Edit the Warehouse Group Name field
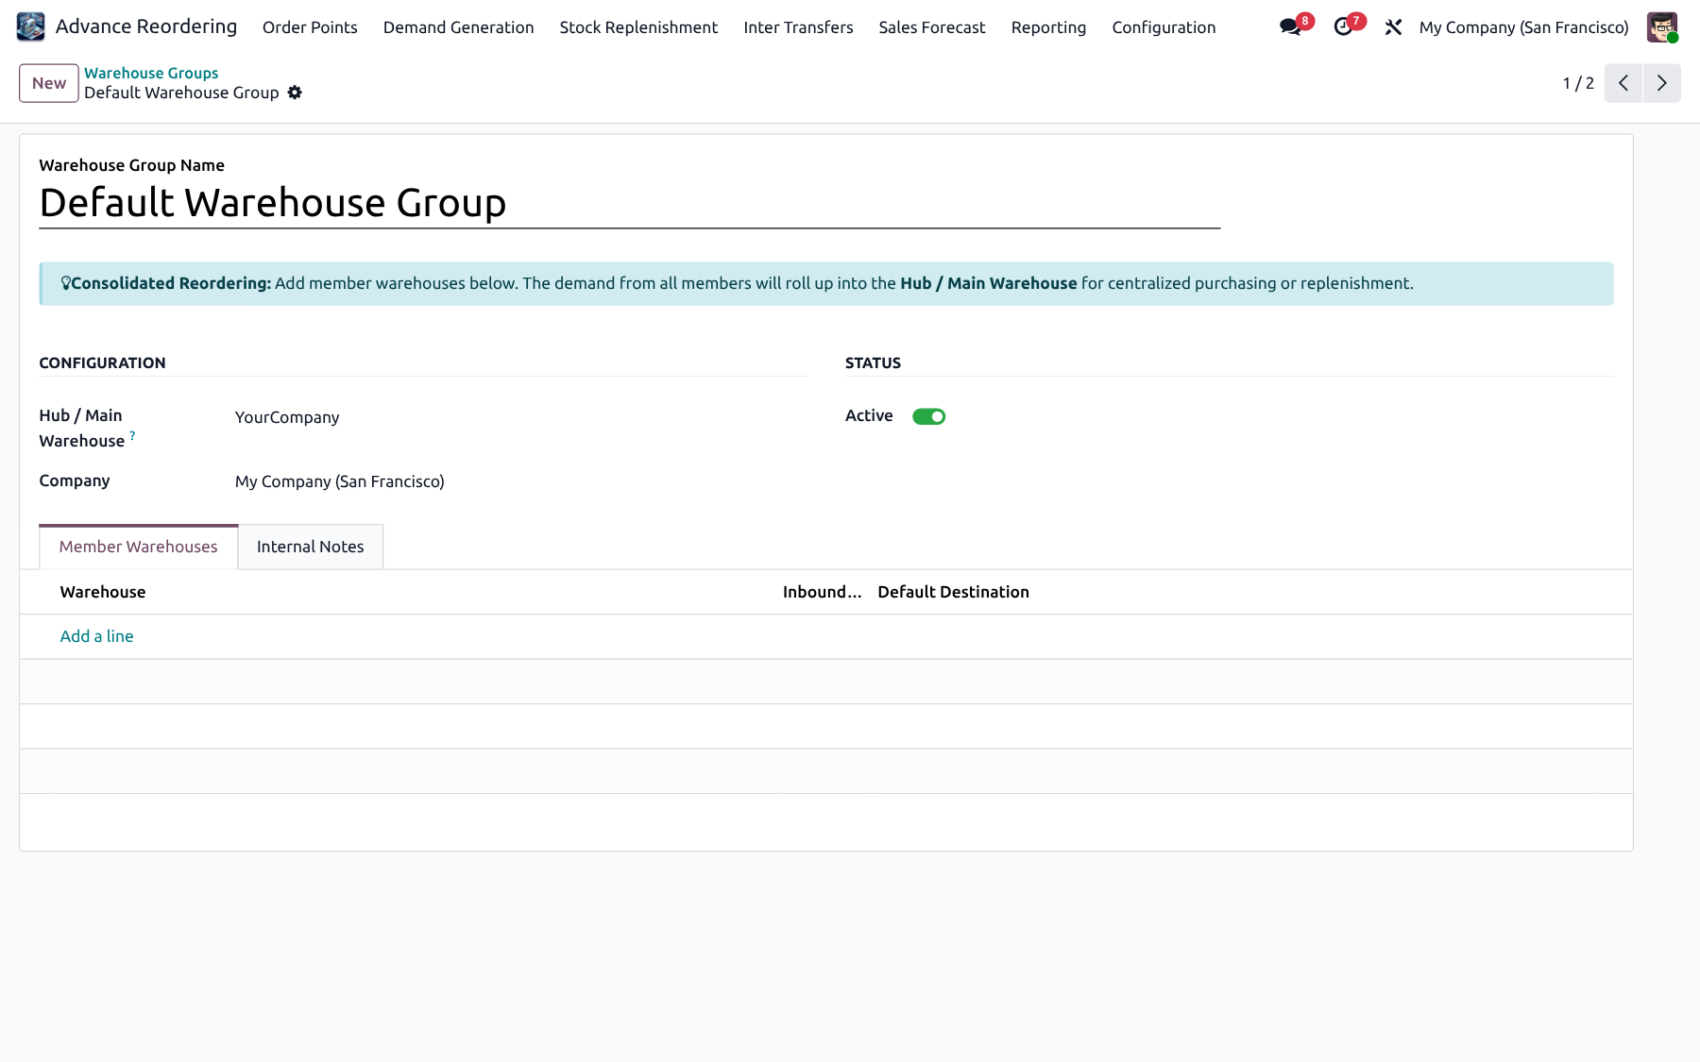Viewport: 1700px width, 1062px height. pyautogui.click(x=629, y=203)
